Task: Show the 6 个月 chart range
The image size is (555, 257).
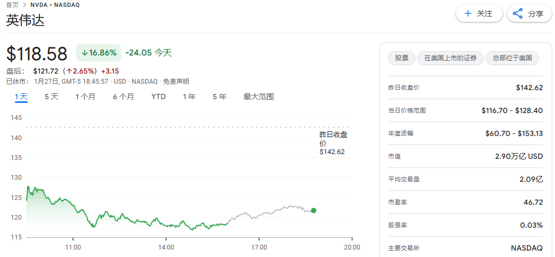Action: pyautogui.click(x=124, y=97)
